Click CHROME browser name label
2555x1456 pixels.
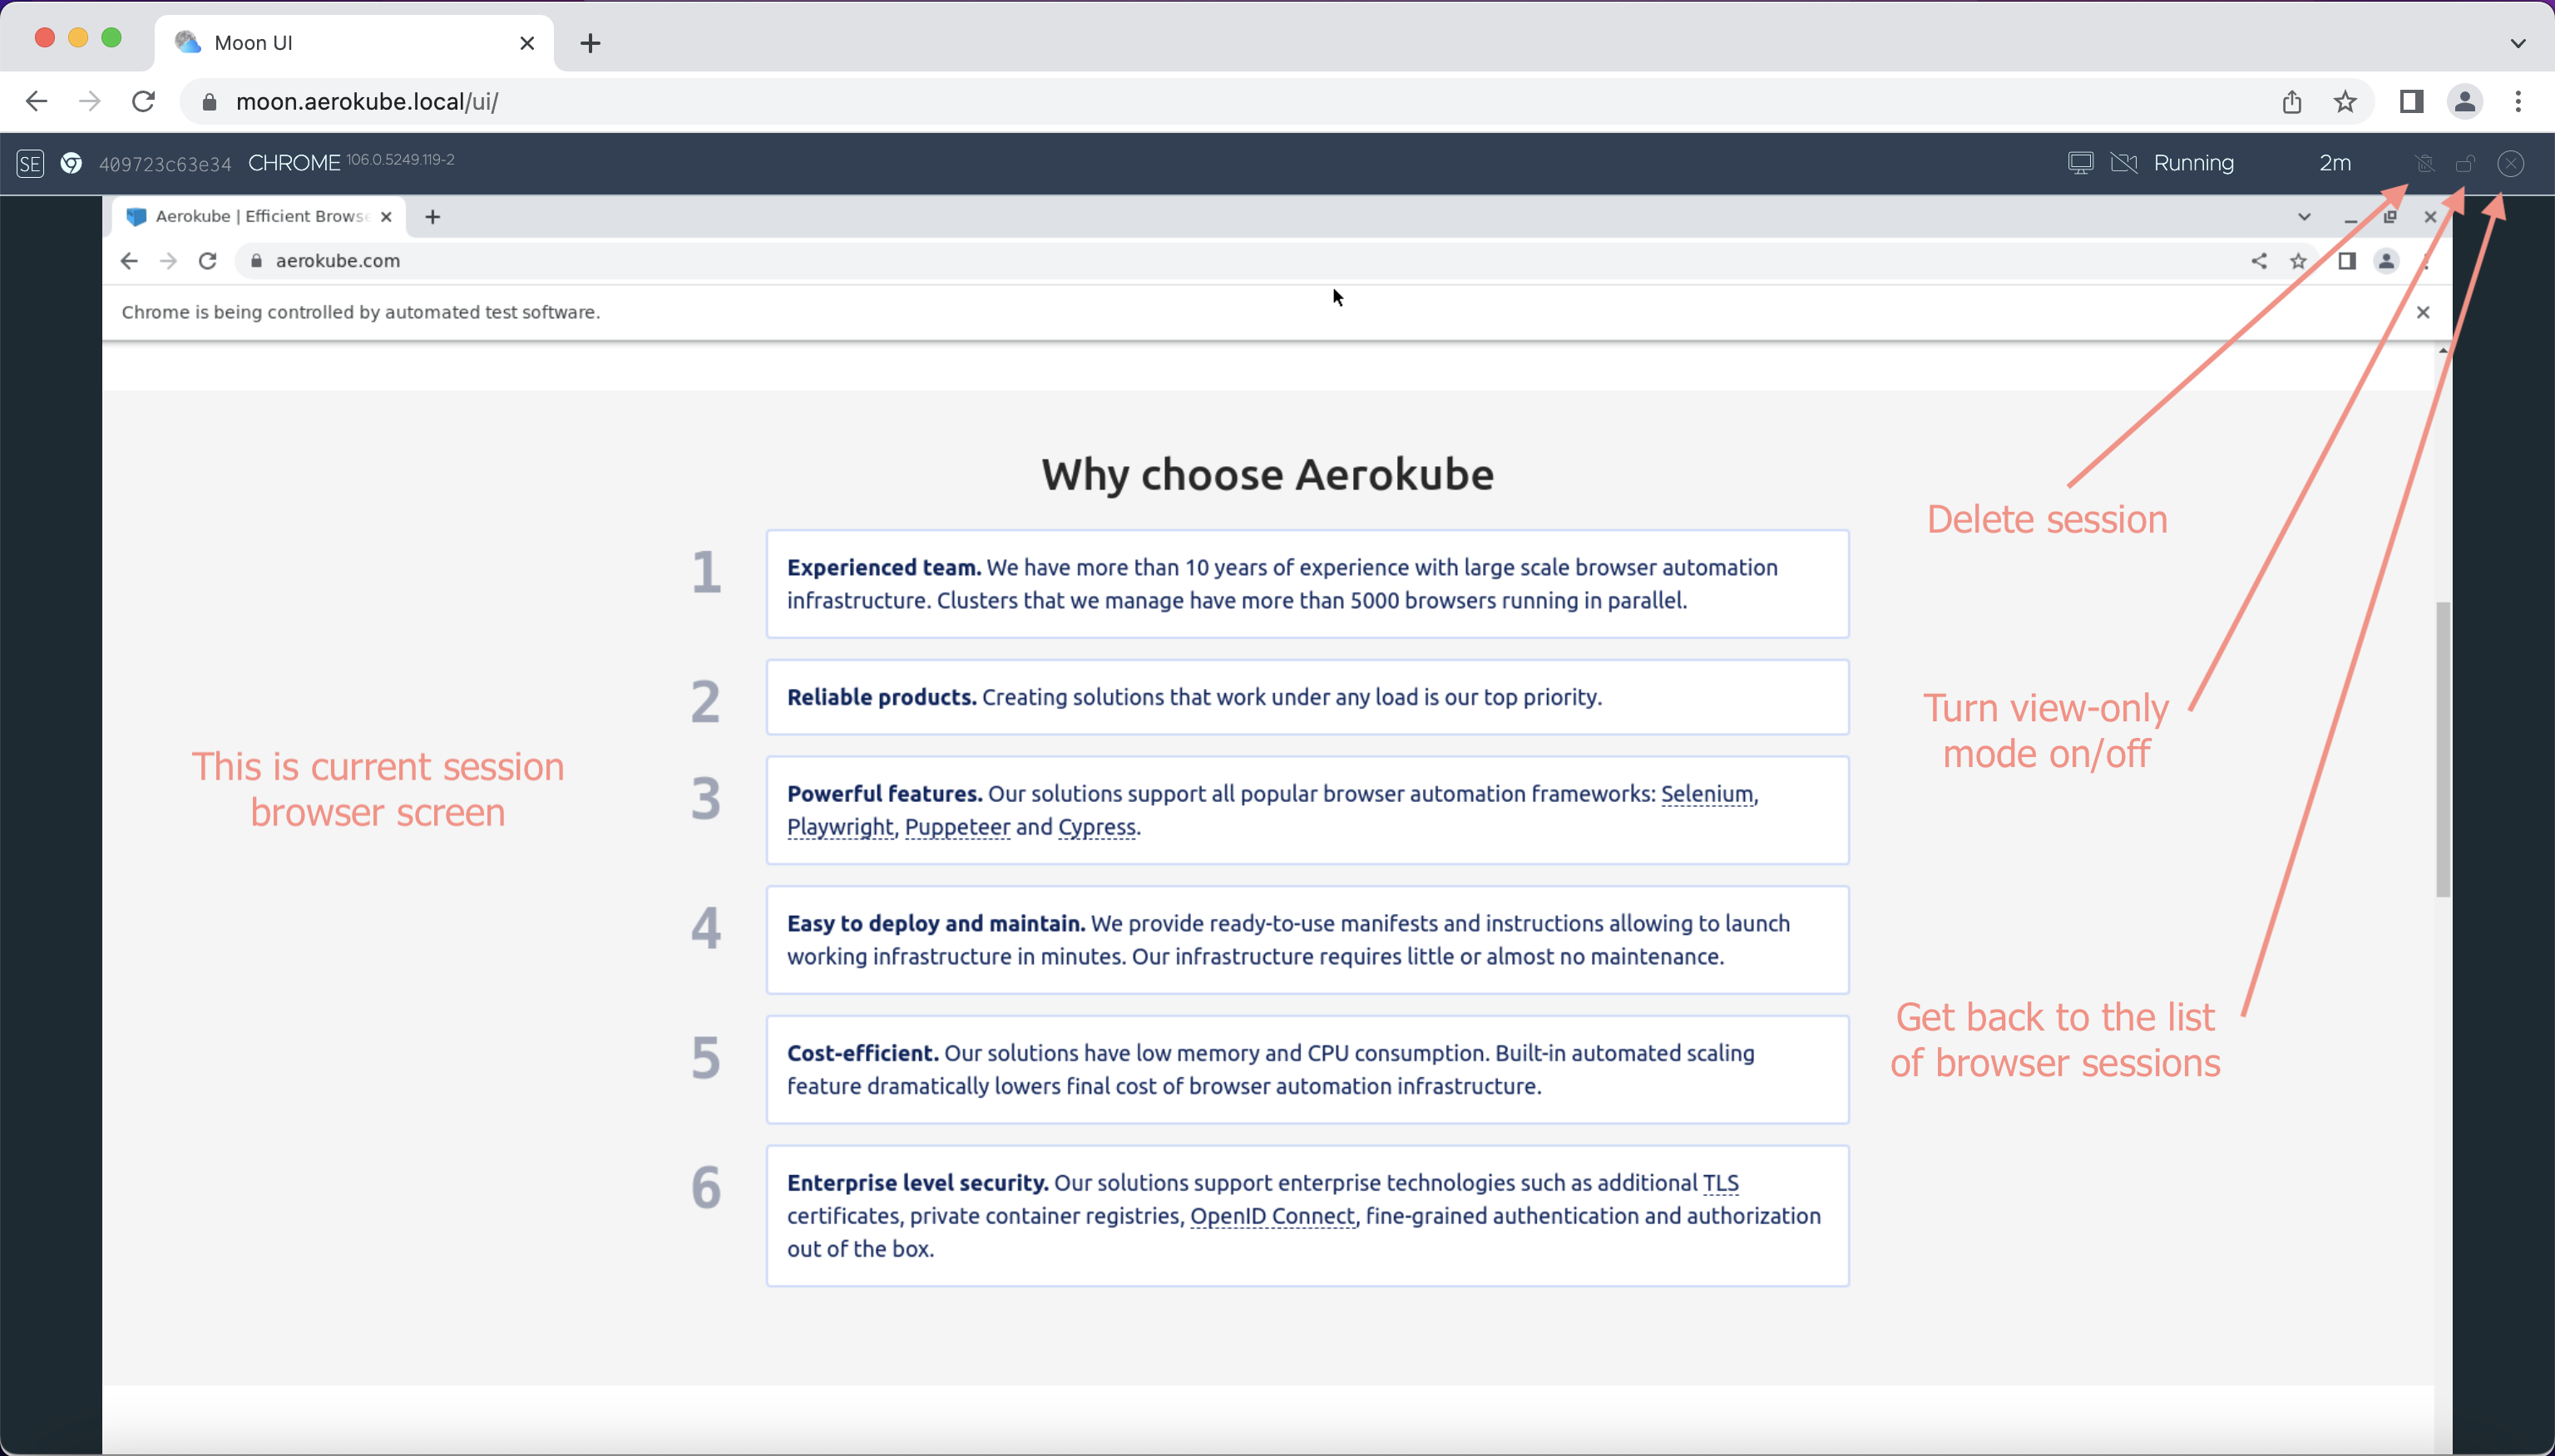coord(294,163)
